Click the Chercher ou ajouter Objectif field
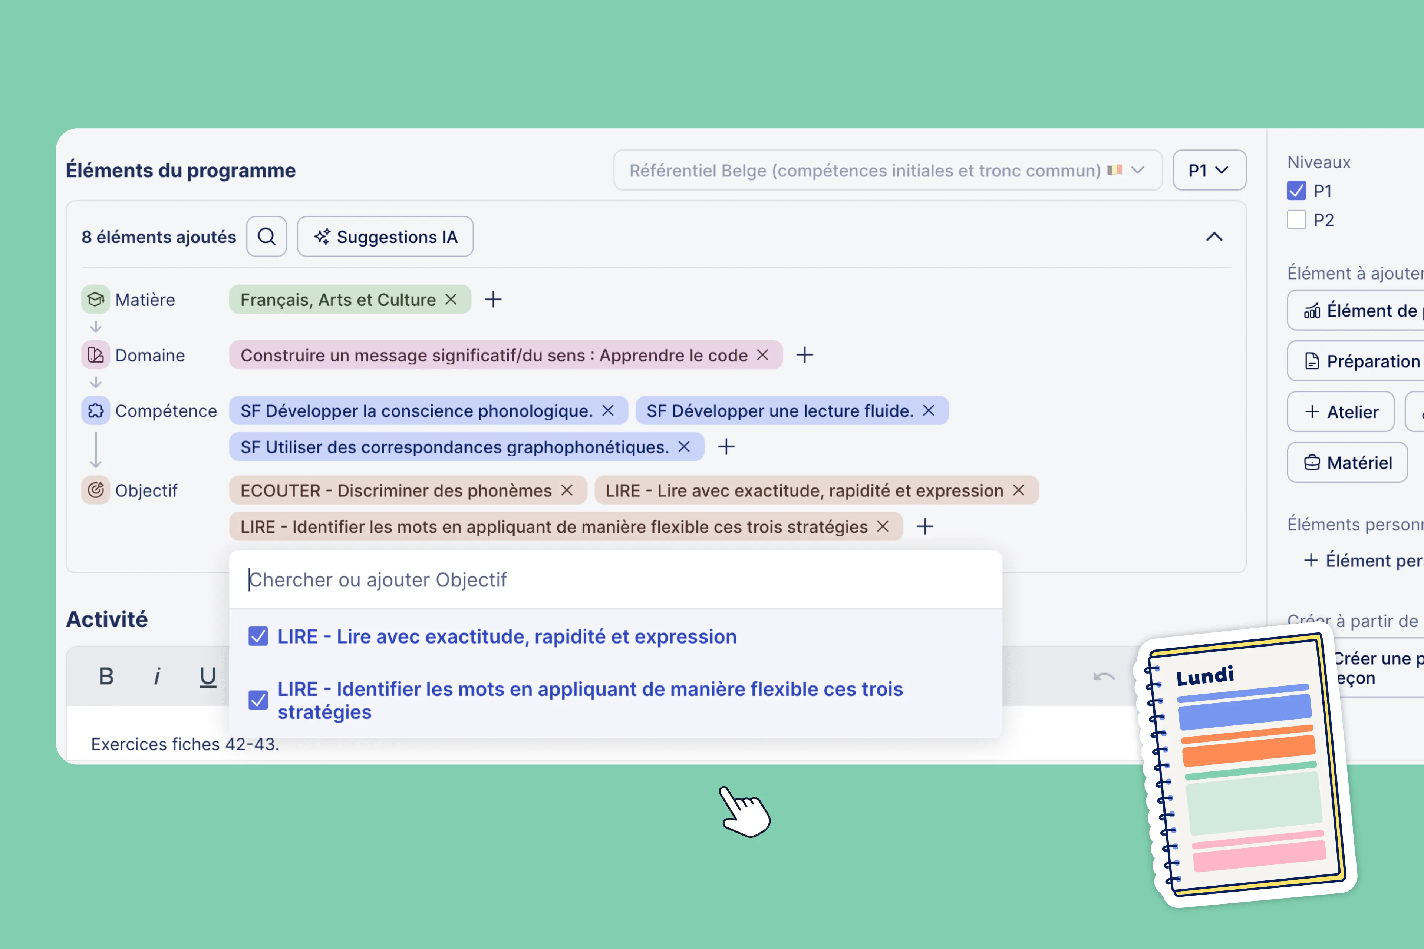Screen dimensions: 1424x949 click(x=616, y=580)
